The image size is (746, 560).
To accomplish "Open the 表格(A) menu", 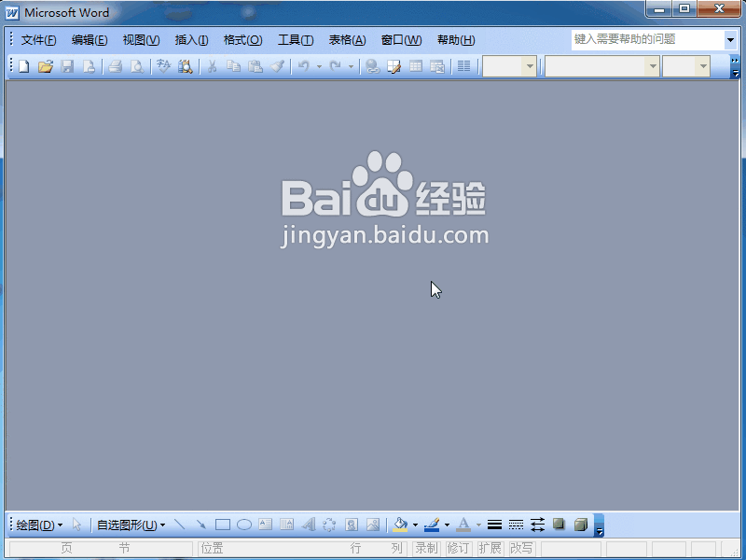I will click(x=347, y=40).
